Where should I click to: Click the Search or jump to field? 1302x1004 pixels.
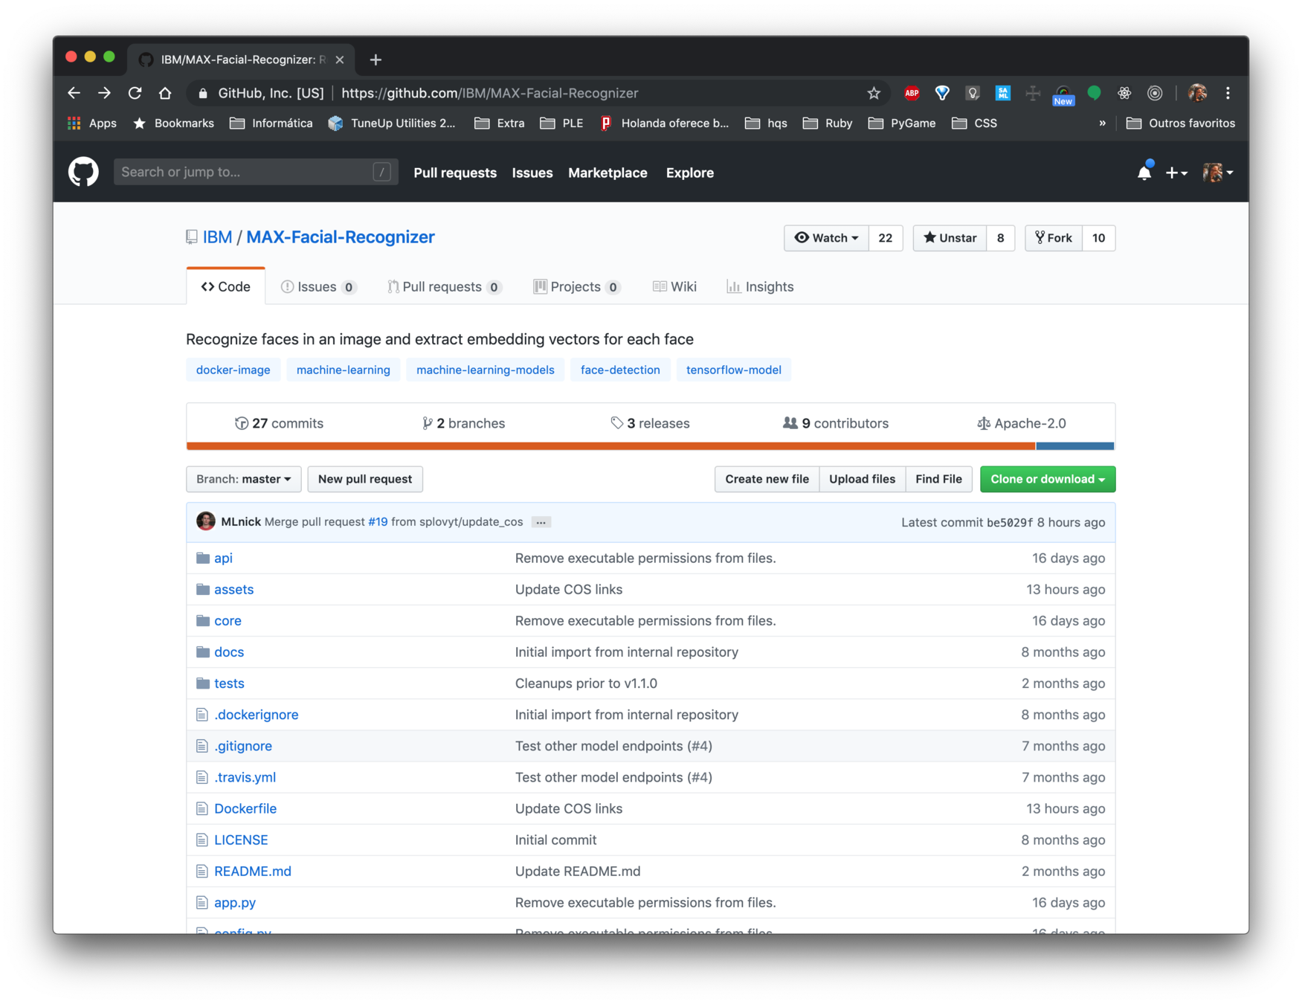click(255, 172)
